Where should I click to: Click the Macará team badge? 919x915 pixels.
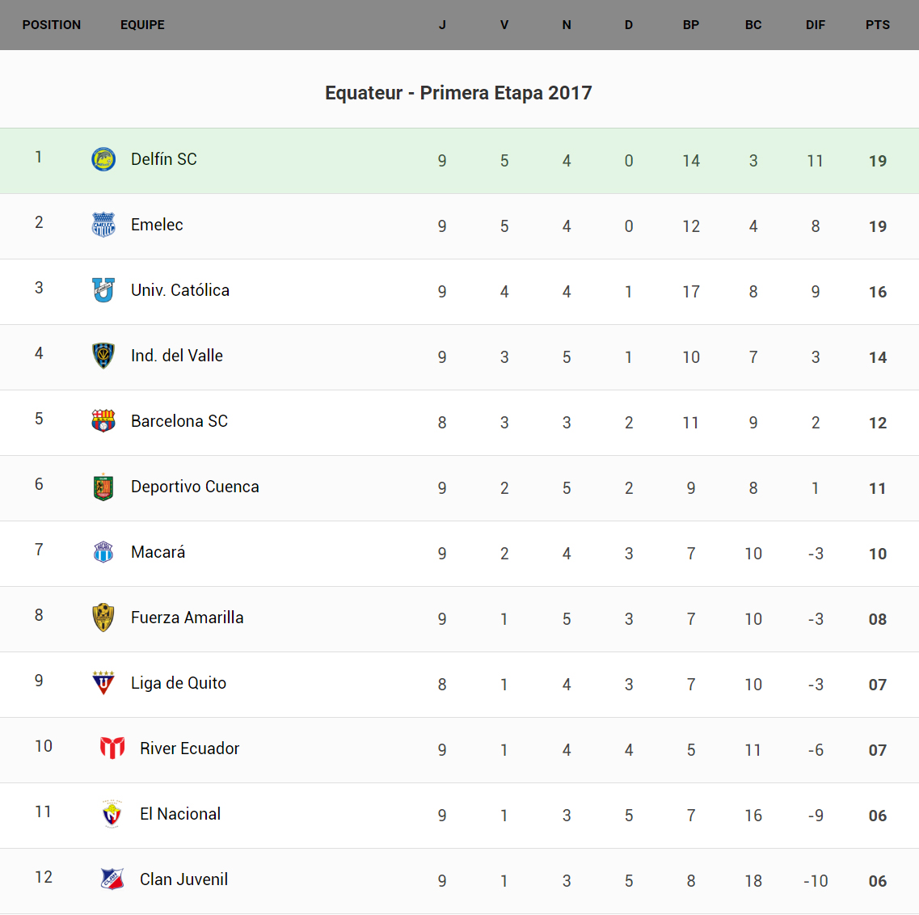tap(103, 552)
